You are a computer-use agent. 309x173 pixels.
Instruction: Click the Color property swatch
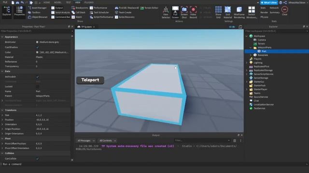pyautogui.click(x=37, y=52)
